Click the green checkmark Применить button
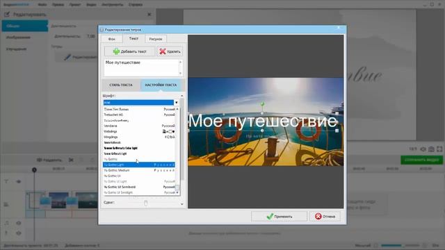The height and width of the screenshot is (250, 445). (279, 216)
